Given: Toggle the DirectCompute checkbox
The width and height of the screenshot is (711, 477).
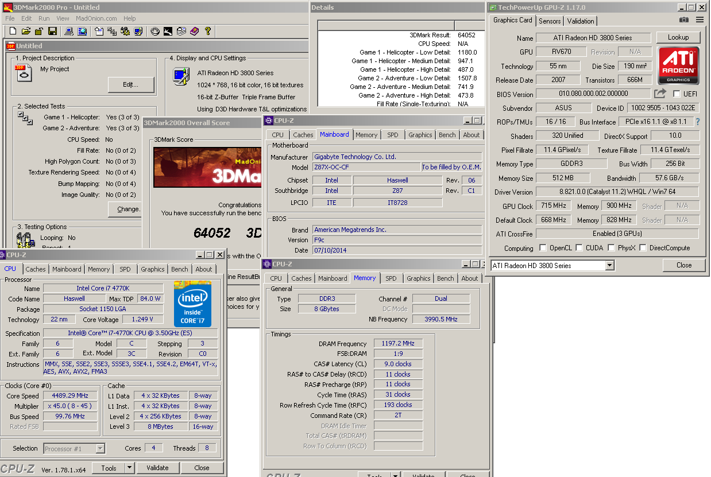Looking at the screenshot, I should coord(643,248).
